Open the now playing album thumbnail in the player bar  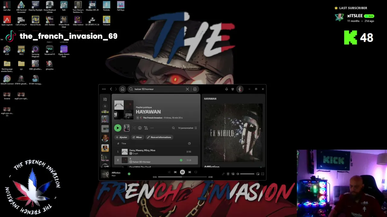pos(105,174)
